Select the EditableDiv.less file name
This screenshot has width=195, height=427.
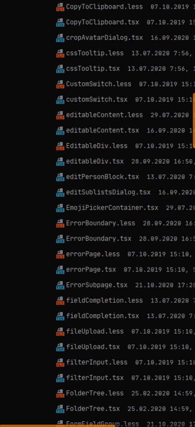pyautogui.click(x=97, y=145)
